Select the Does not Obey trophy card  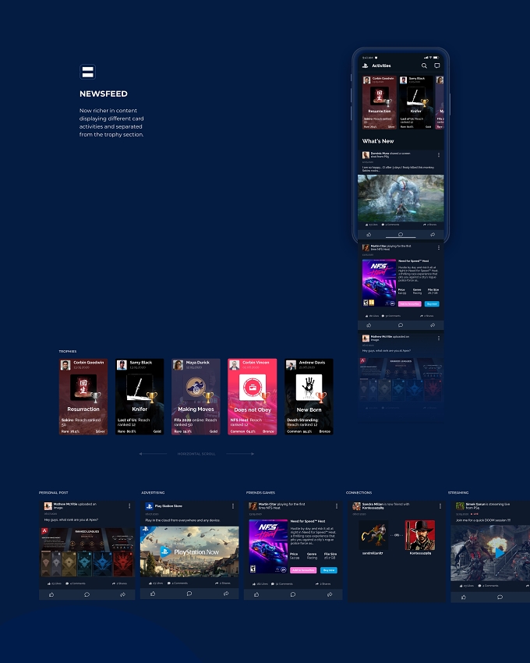click(253, 396)
